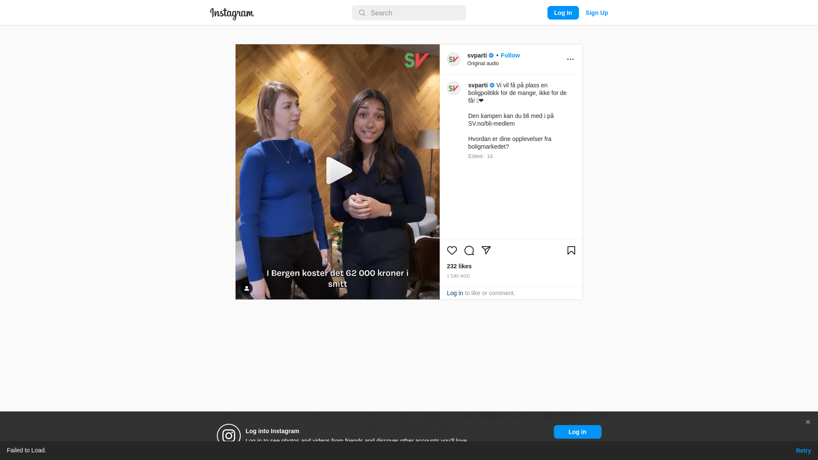The height and width of the screenshot is (460, 818).
Task: Click the Sign Up link
Action: click(597, 13)
